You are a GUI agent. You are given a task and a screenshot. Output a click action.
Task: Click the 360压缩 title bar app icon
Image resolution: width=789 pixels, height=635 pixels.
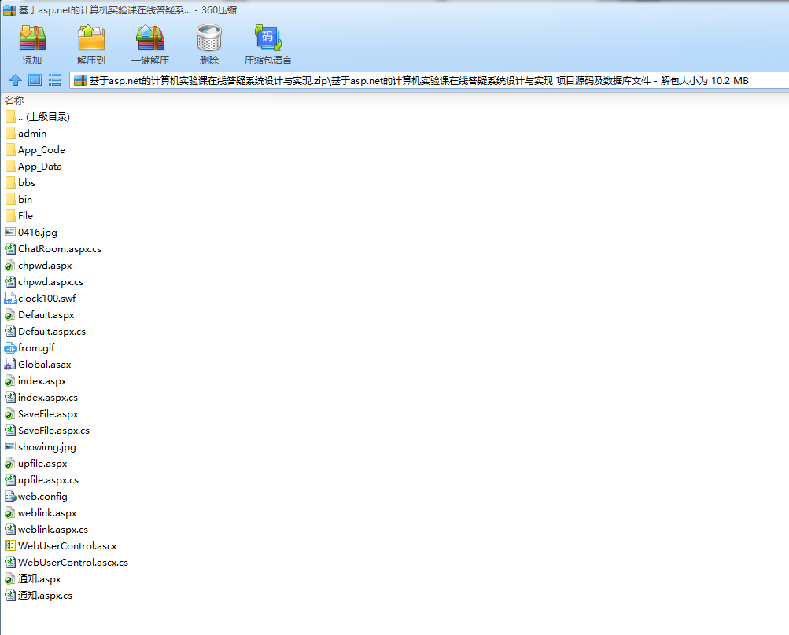(x=9, y=10)
